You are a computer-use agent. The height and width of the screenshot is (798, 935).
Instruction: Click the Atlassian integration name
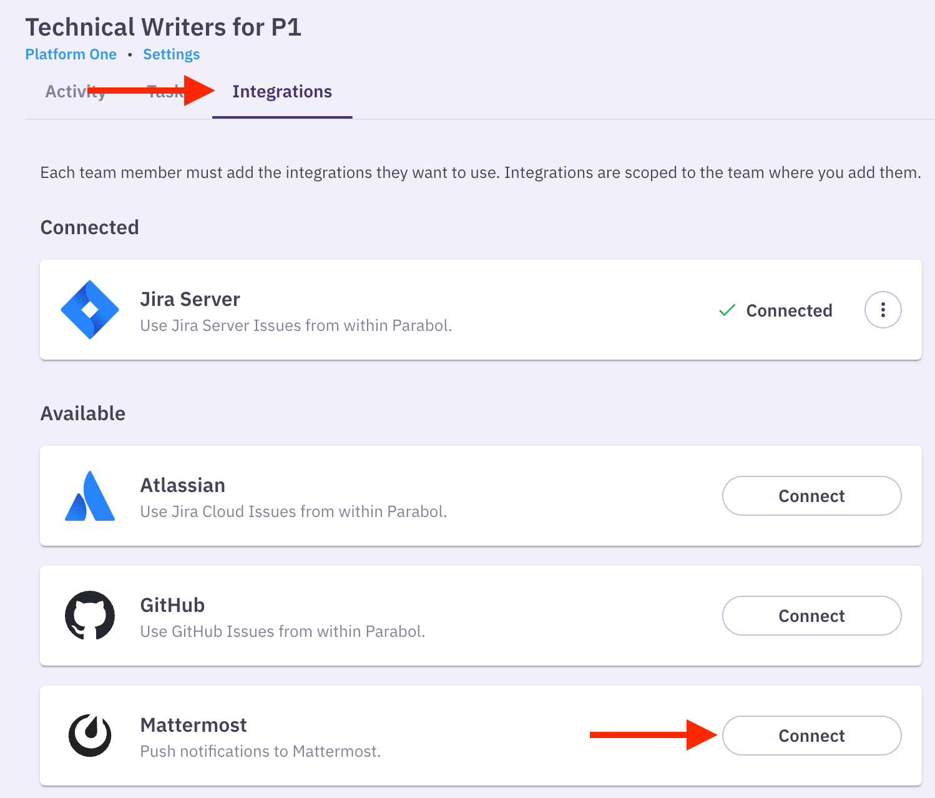183,485
